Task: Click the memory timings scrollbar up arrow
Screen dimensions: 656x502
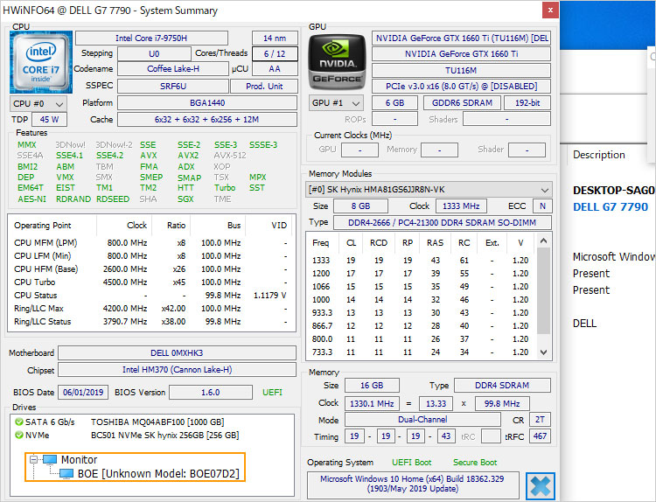Action: (x=543, y=241)
